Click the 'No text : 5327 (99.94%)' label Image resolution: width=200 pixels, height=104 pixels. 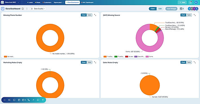(x=160, y=97)
